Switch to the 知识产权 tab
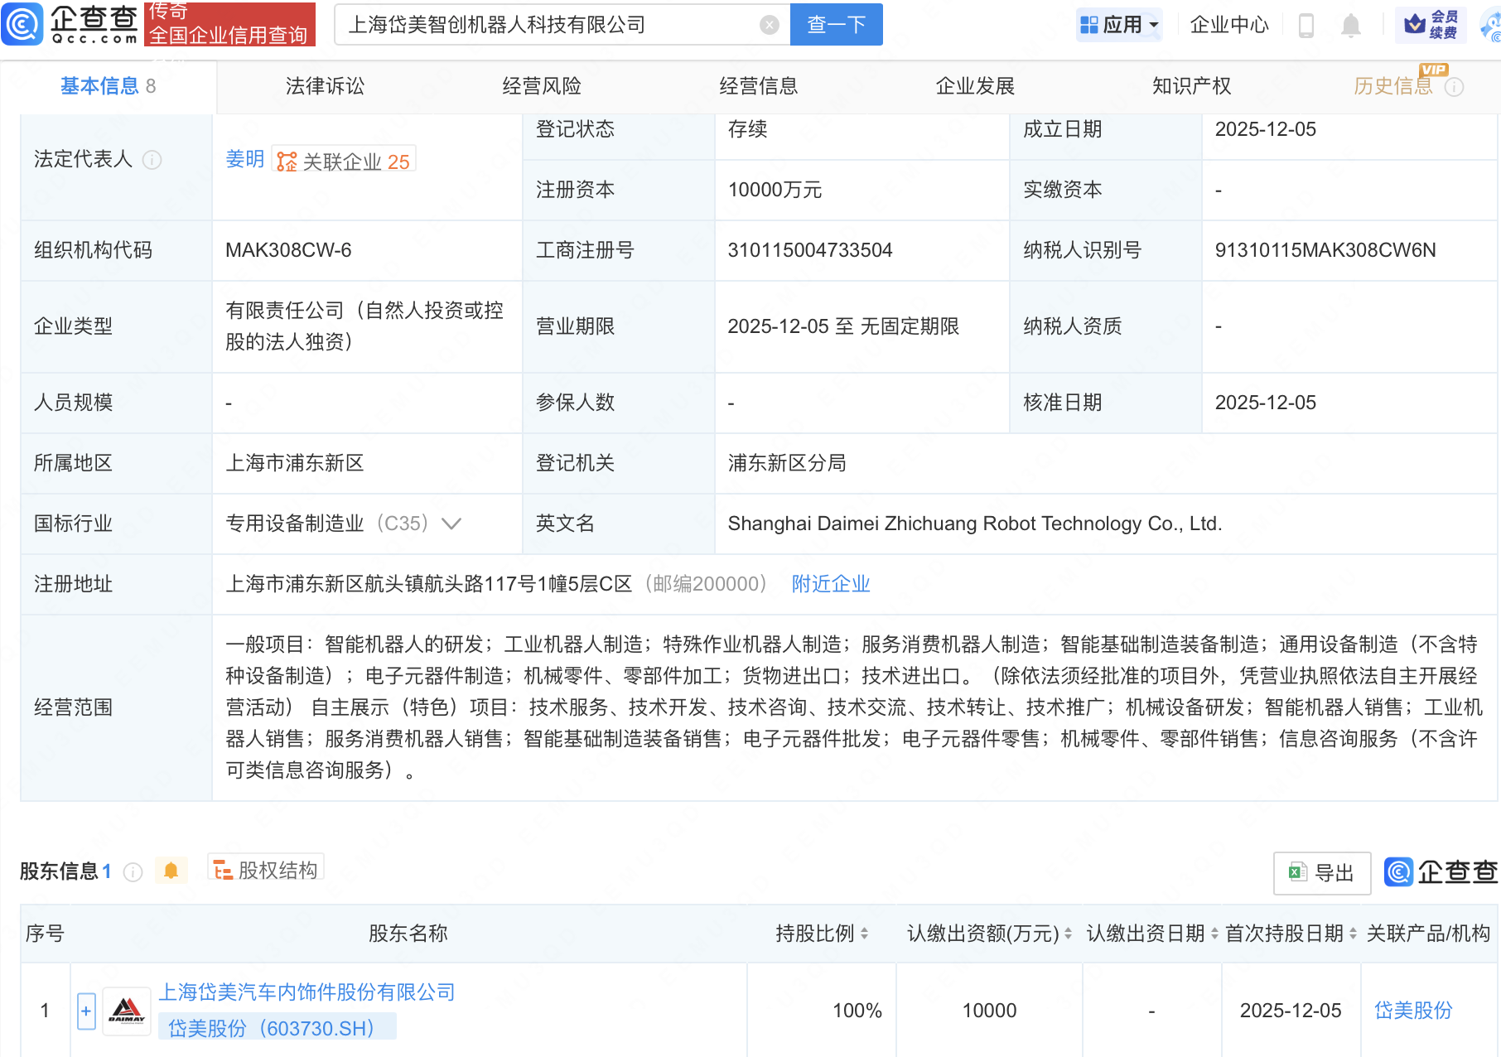Image resolution: width=1501 pixels, height=1057 pixels. 1190,86
